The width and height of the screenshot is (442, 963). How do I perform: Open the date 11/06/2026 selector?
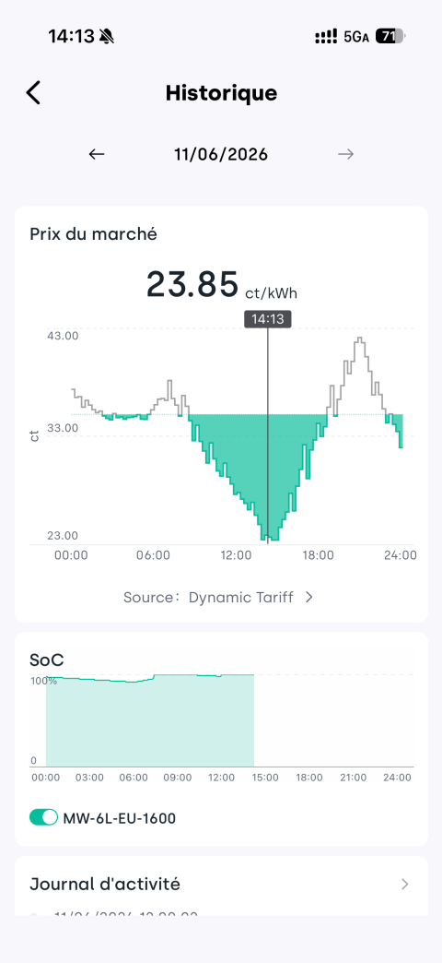[x=221, y=154]
